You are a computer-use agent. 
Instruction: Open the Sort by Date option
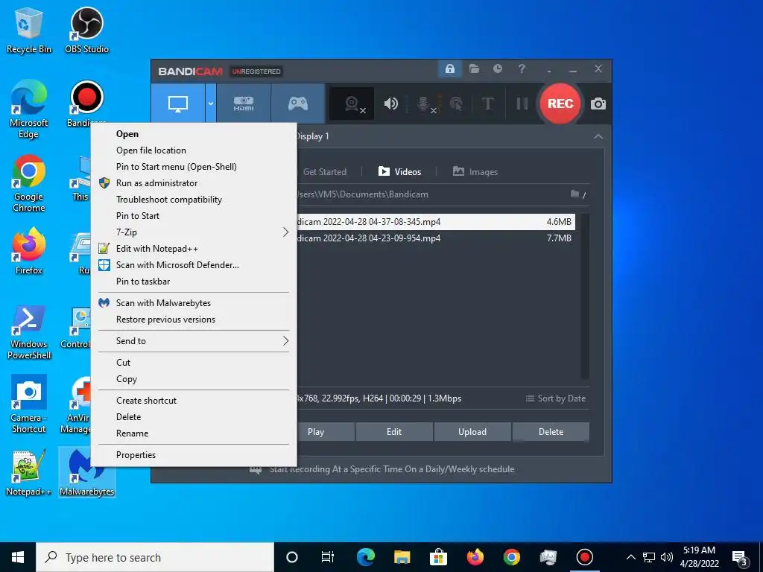pos(555,398)
